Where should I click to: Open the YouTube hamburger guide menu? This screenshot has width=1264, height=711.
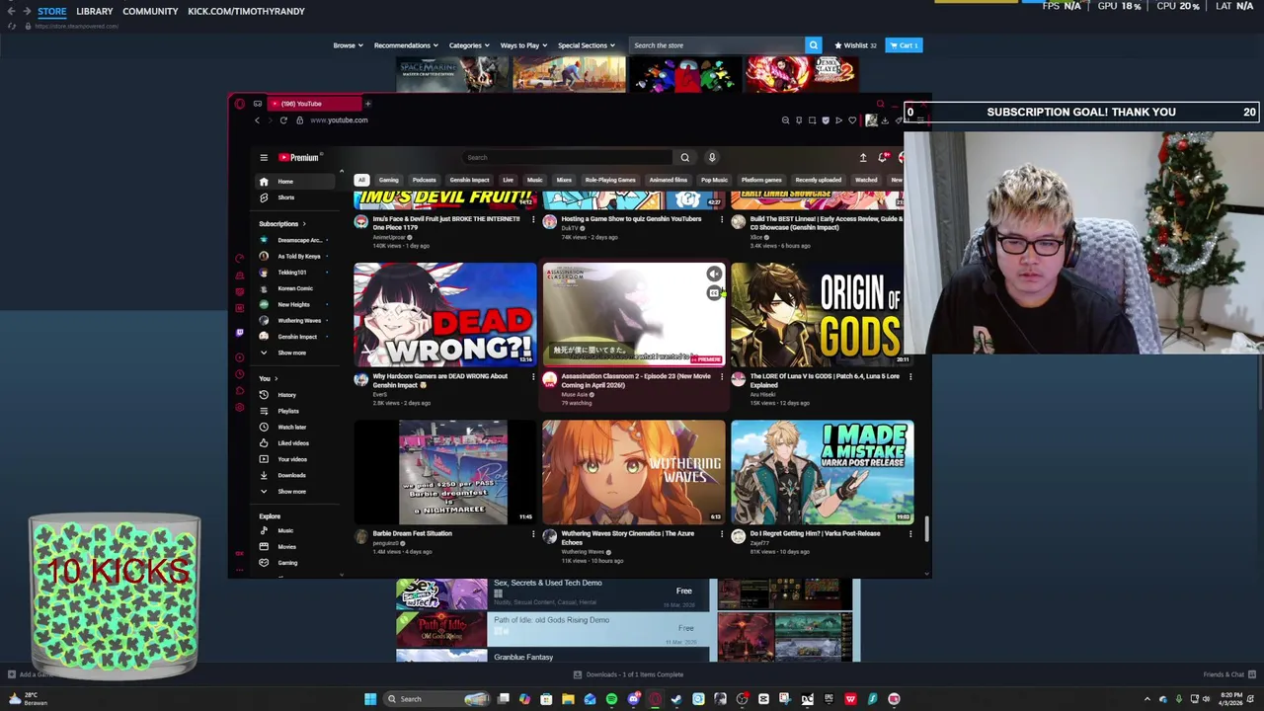[x=264, y=158]
